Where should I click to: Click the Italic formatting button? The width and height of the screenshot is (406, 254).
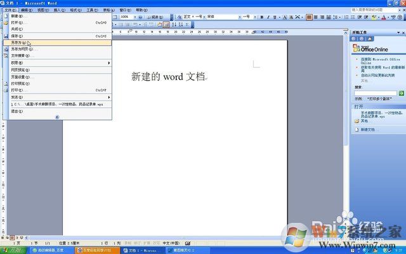click(x=268, y=17)
